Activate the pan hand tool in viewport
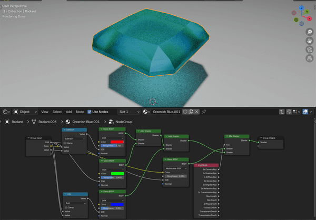This screenshot has width=316, height=220. (x=309, y=40)
